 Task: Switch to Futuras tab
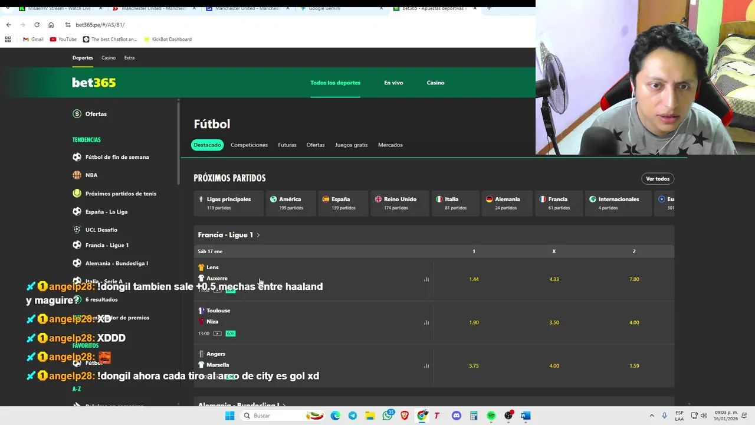[x=287, y=145]
